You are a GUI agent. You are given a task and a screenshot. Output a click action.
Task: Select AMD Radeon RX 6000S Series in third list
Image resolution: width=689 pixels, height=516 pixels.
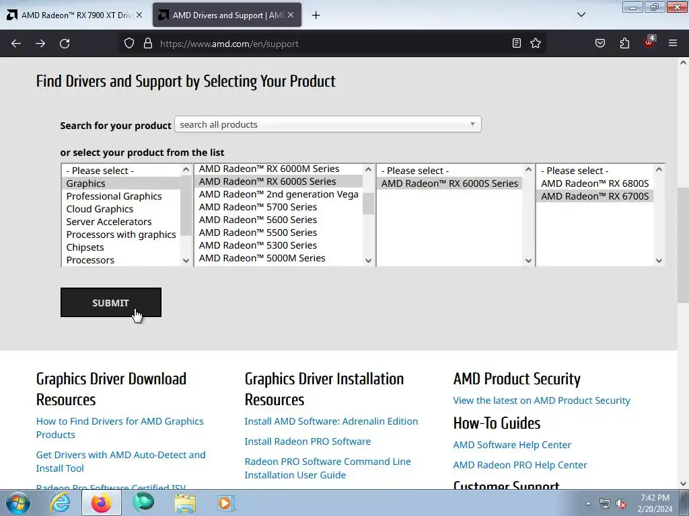click(450, 183)
